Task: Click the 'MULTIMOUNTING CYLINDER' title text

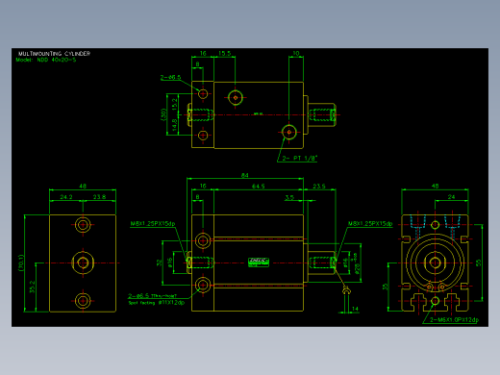Action: coord(54,54)
